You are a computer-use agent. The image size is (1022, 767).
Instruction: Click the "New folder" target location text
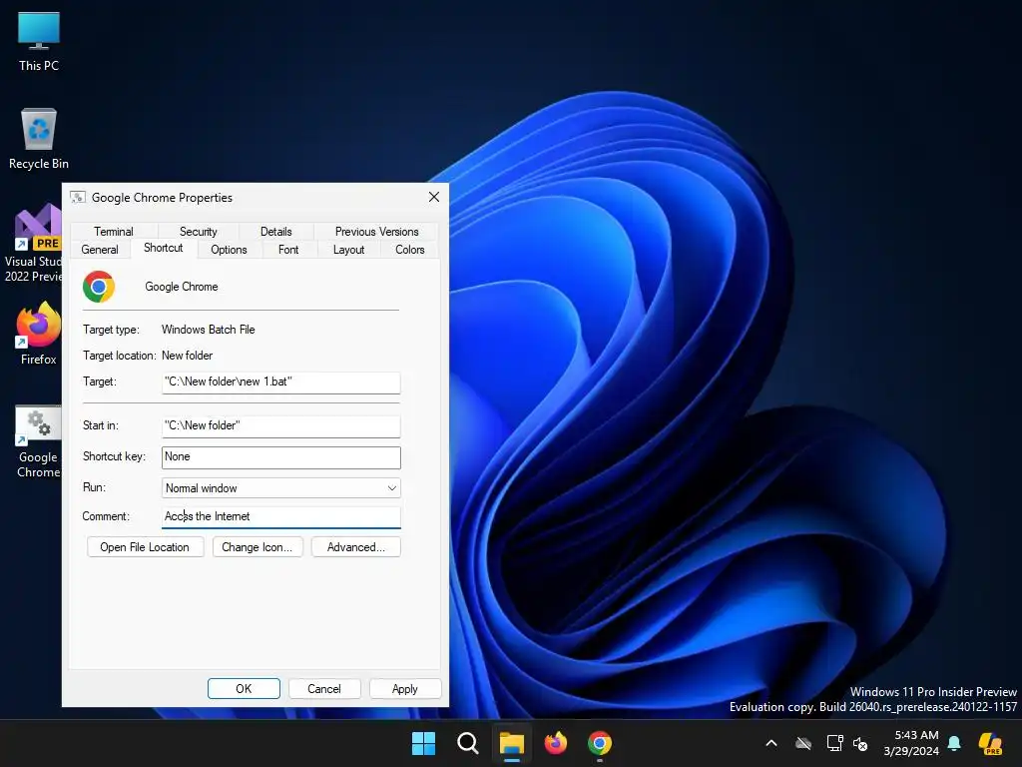point(187,356)
